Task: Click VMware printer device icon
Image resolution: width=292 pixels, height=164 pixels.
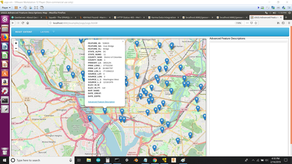Action: [x=278, y=8]
